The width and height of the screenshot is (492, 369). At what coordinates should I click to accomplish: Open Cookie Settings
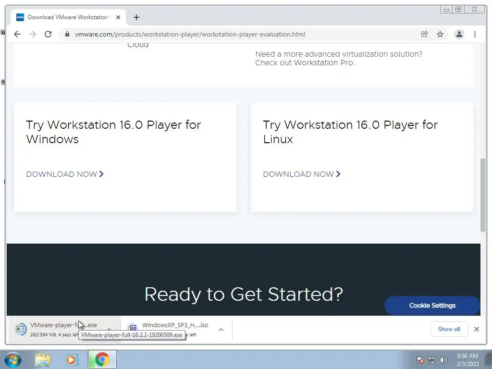[432, 305]
